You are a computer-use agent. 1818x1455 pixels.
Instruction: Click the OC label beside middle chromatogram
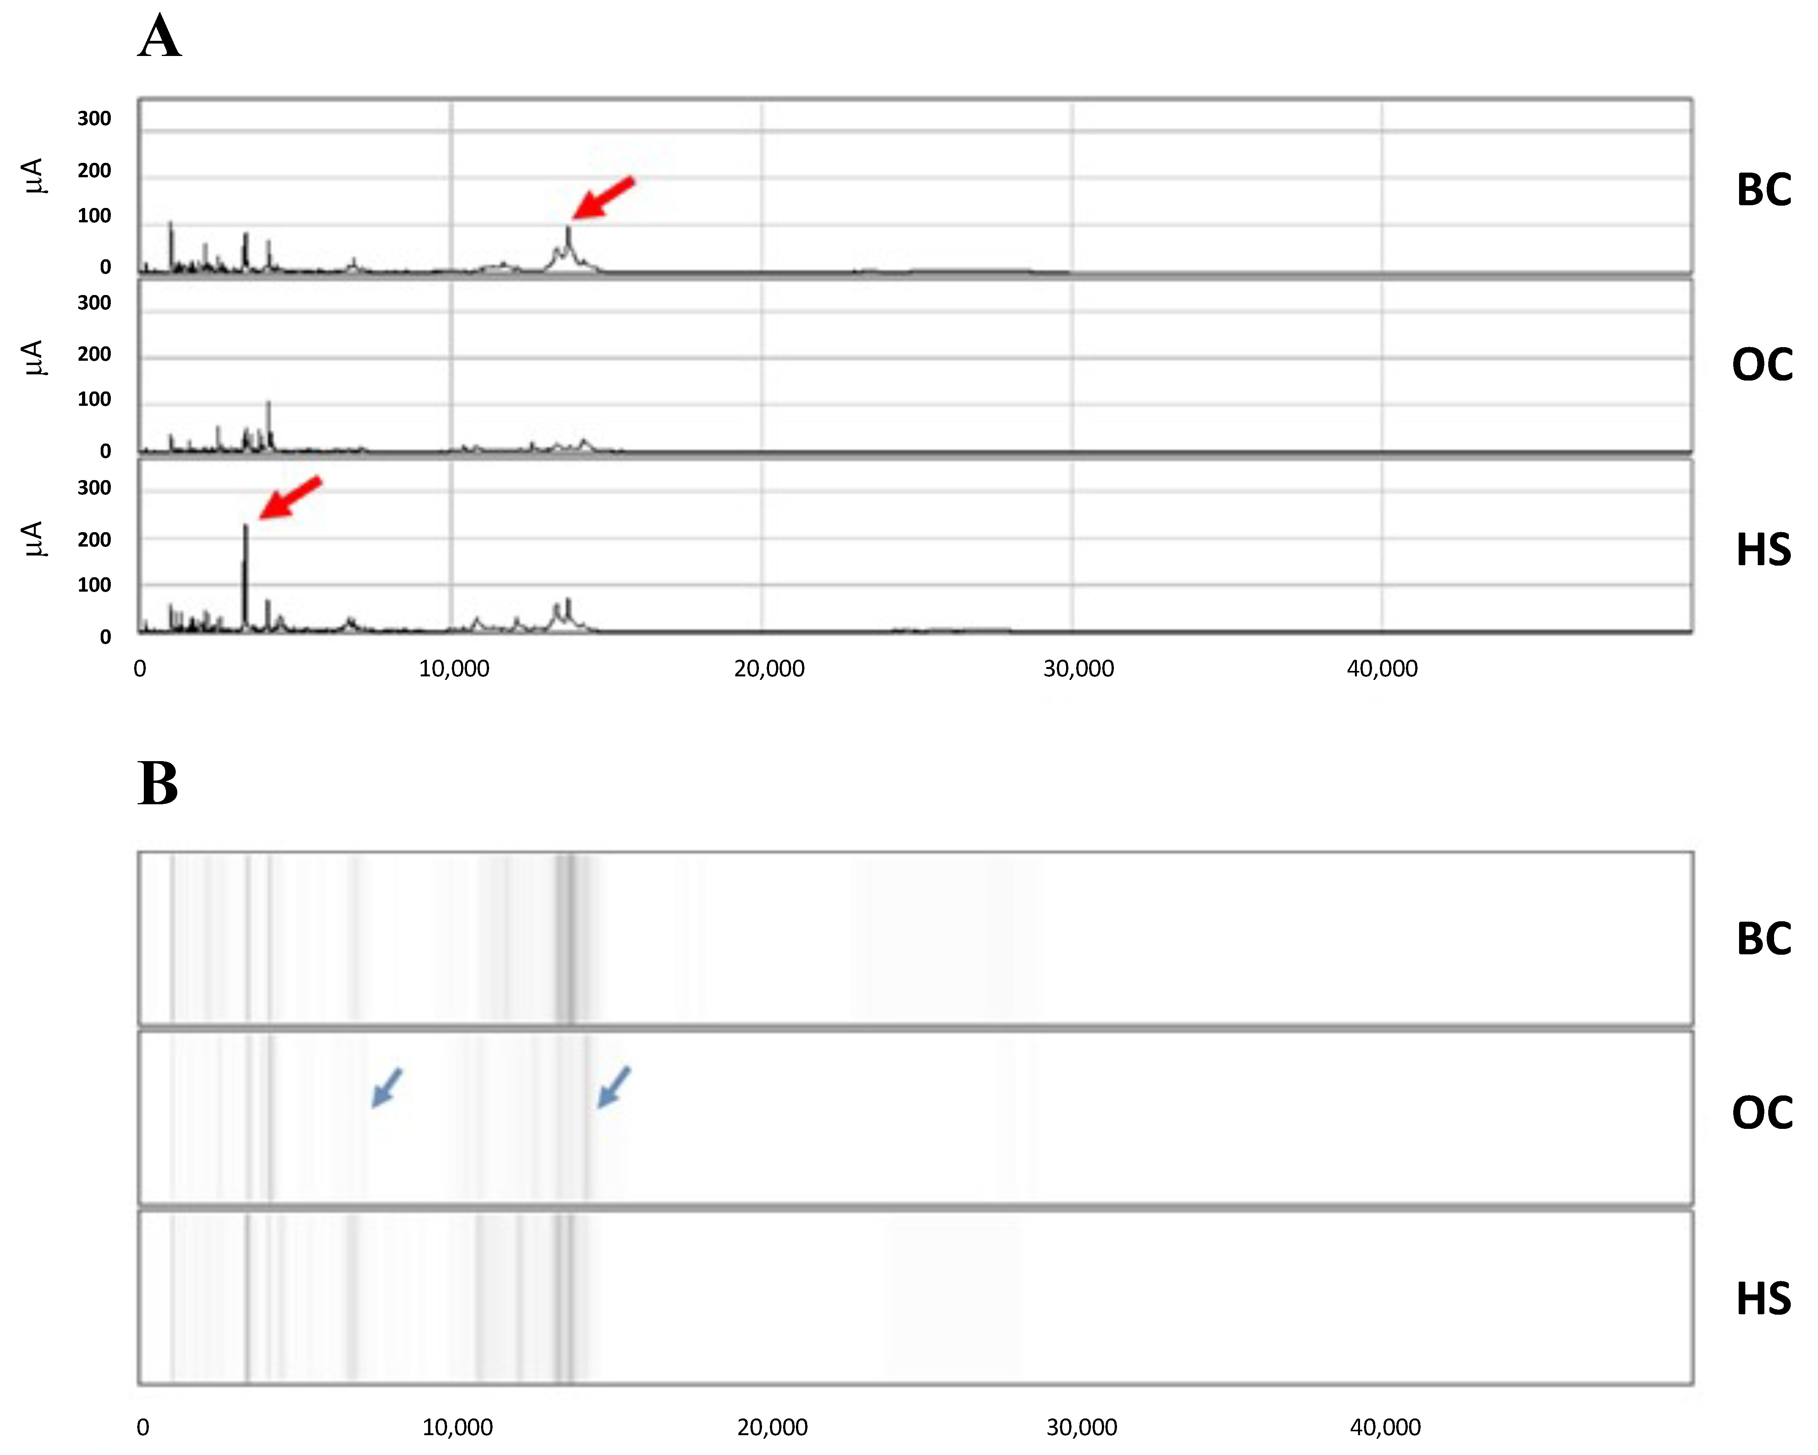click(x=1762, y=365)
